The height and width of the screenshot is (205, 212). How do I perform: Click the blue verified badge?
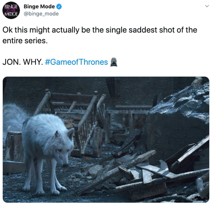pyautogui.click(x=59, y=7)
